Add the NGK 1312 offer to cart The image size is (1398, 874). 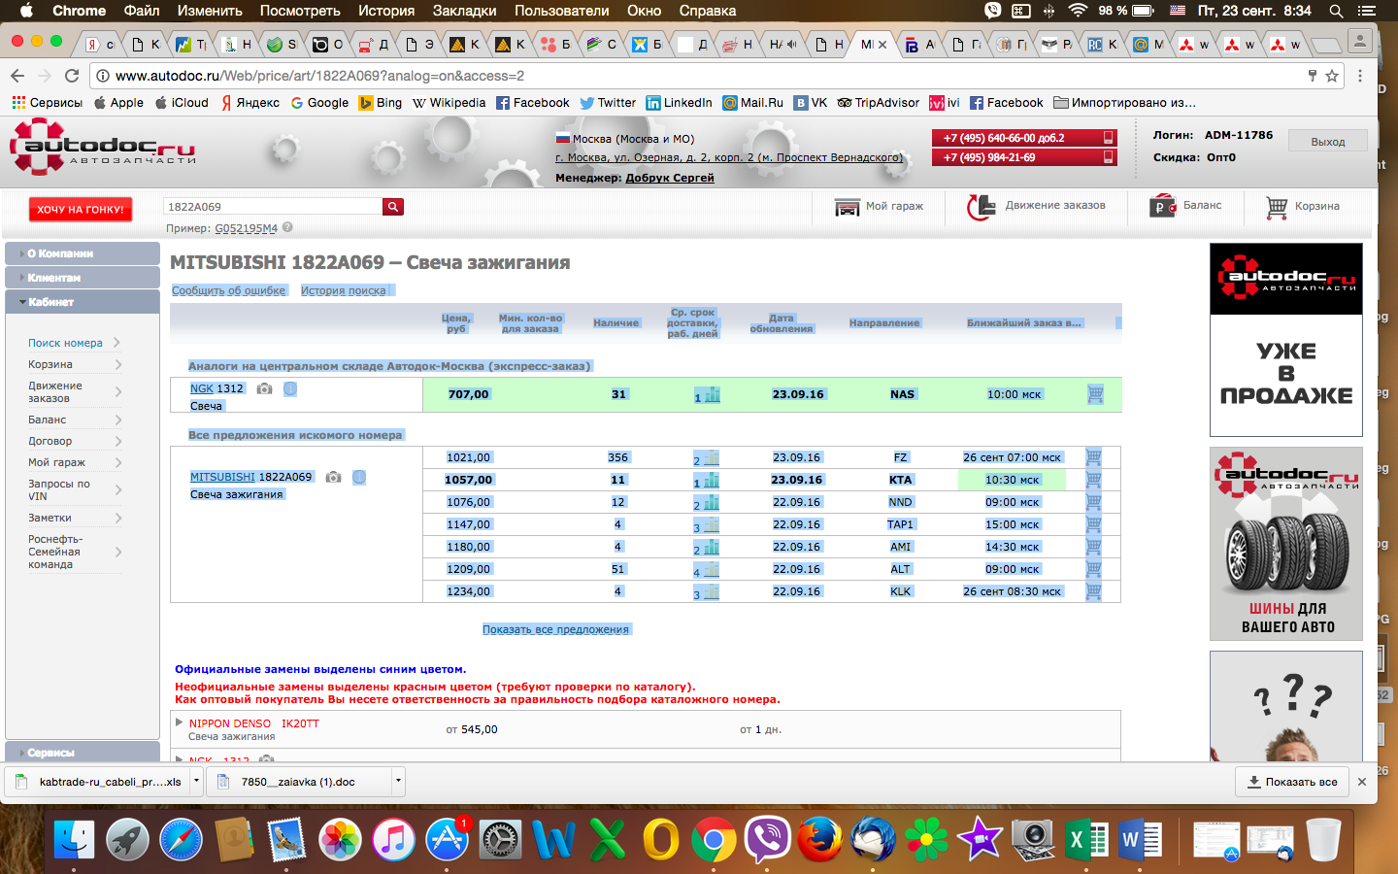point(1095,394)
